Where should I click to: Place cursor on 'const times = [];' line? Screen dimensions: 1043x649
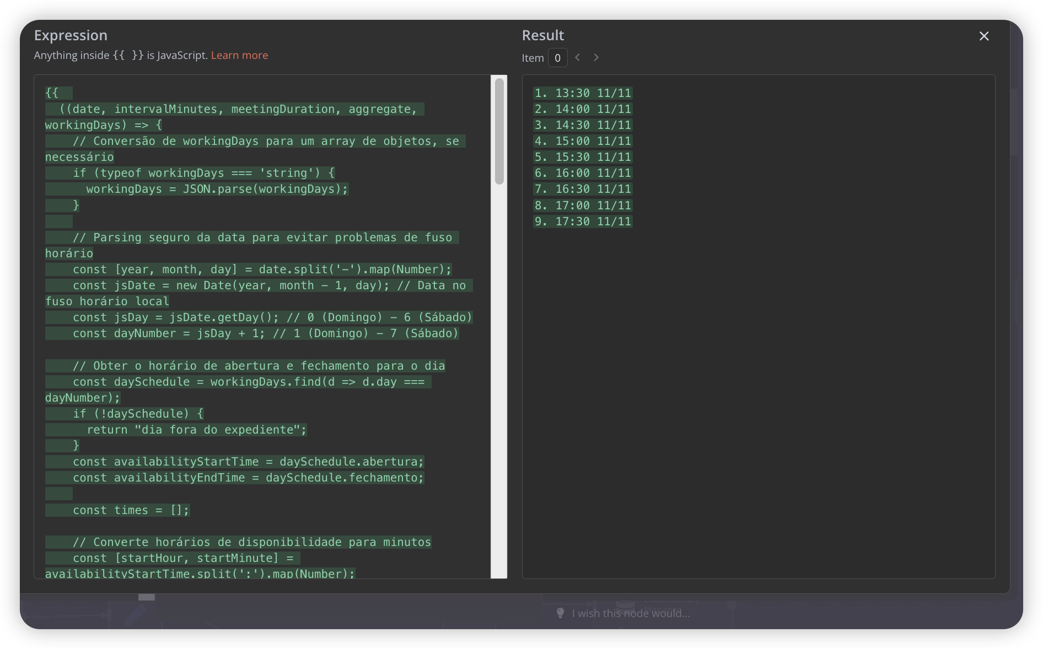131,510
